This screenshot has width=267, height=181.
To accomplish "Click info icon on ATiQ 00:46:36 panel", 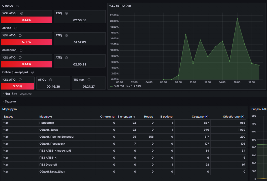I will [51, 80].
